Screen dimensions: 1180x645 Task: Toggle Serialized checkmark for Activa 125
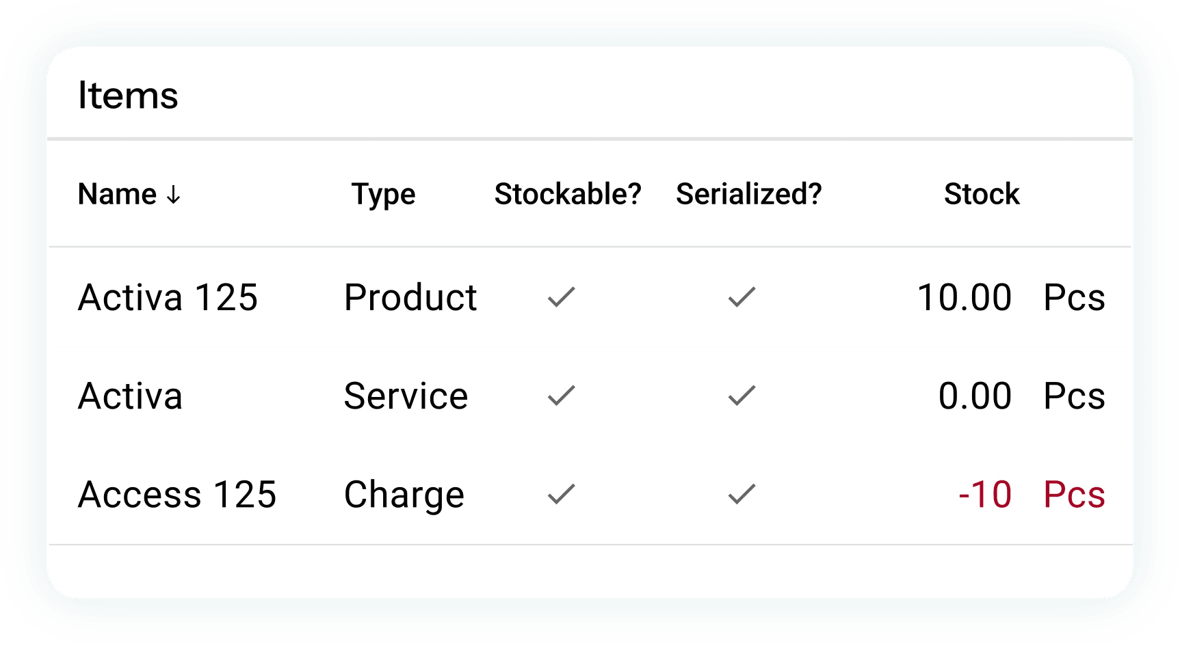tap(742, 297)
